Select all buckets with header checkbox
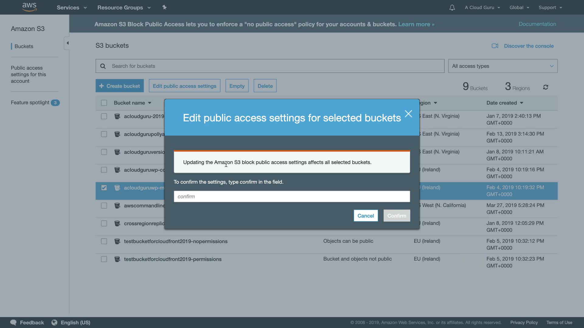Viewport: 584px width, 328px height. coord(104,103)
